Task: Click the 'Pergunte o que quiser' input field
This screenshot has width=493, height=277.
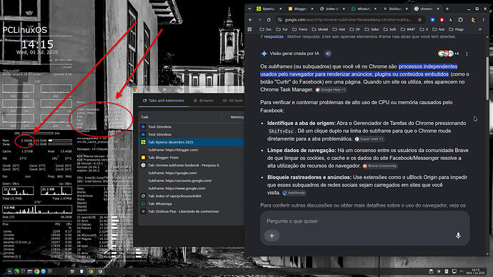Action: point(364,221)
